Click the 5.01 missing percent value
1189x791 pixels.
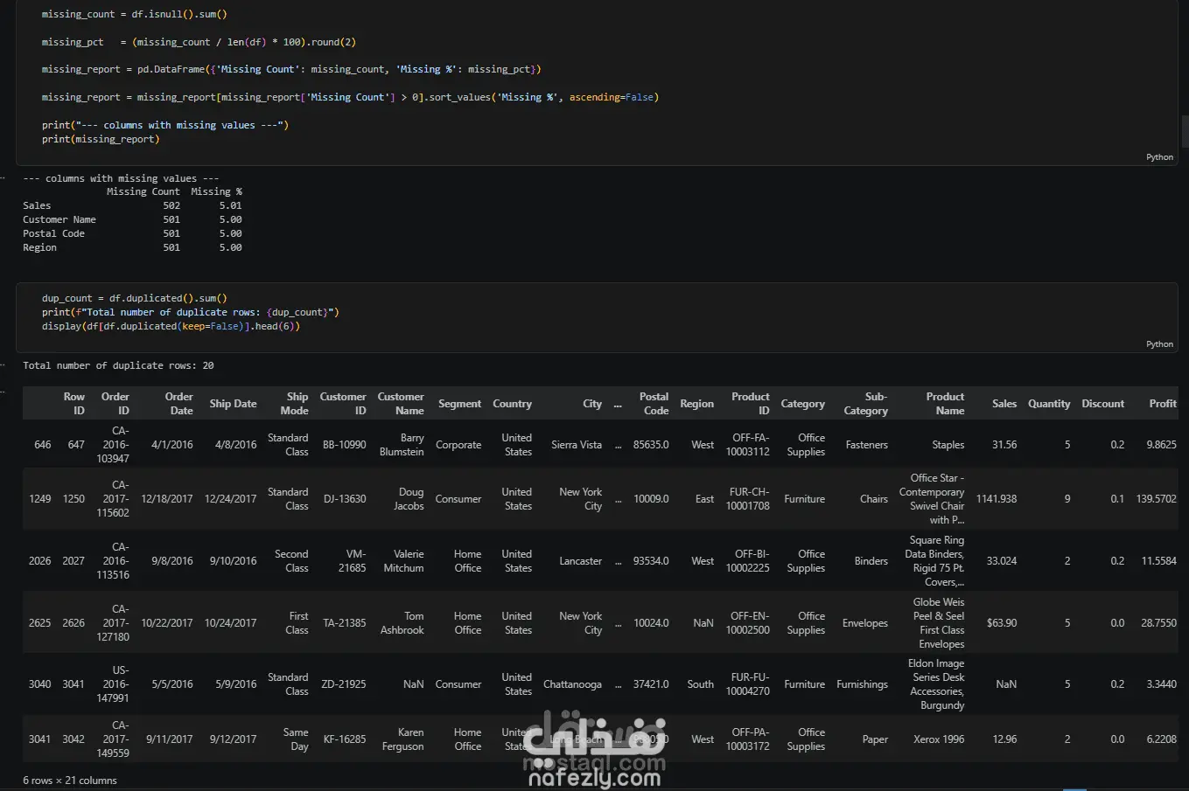tap(230, 205)
